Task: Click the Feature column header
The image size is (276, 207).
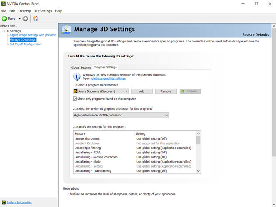Action: tap(104, 133)
